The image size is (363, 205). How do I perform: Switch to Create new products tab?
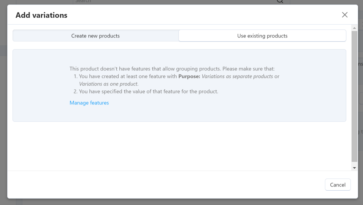pyautogui.click(x=95, y=36)
